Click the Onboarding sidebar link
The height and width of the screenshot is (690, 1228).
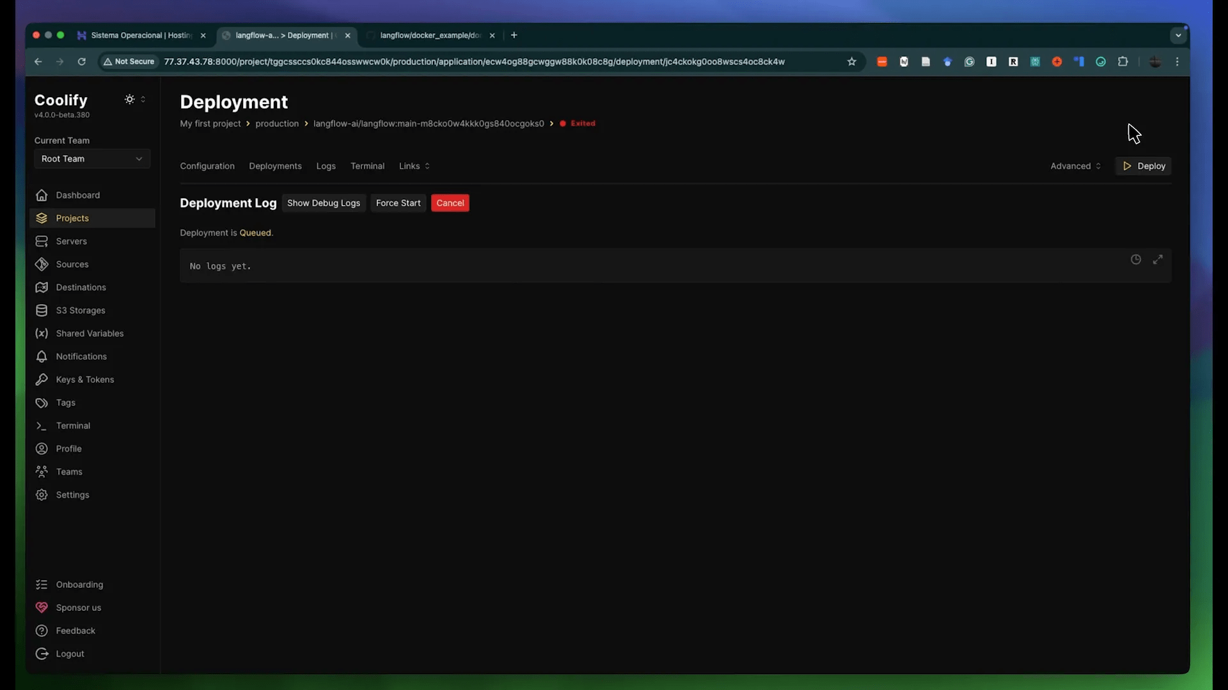(92, 585)
